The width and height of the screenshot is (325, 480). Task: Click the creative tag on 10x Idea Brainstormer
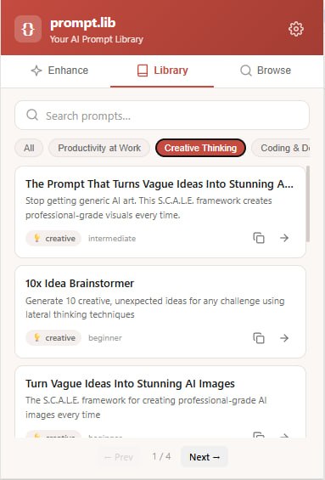click(x=53, y=338)
